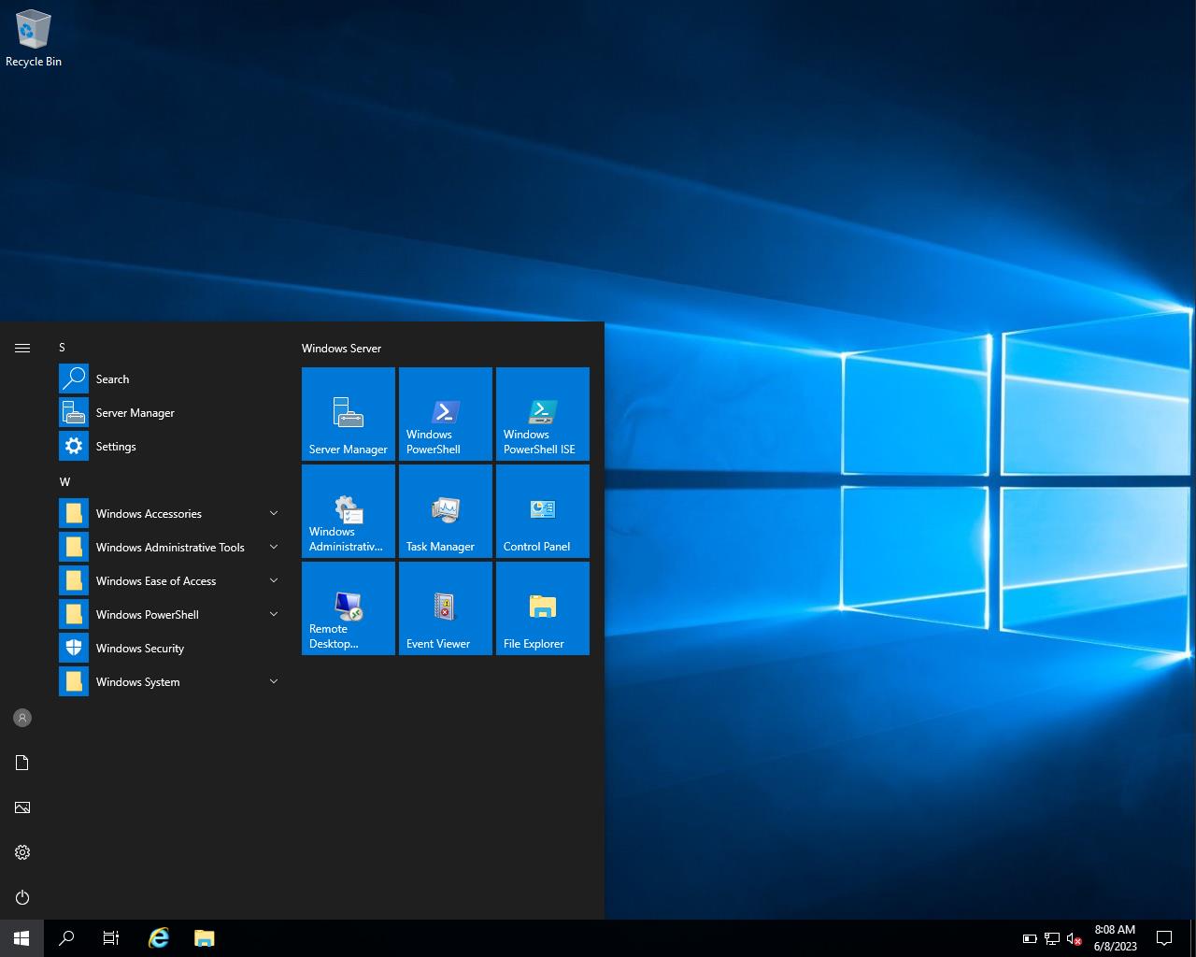
Task: Select Windows Security in the apps list
Action: pyautogui.click(x=140, y=649)
